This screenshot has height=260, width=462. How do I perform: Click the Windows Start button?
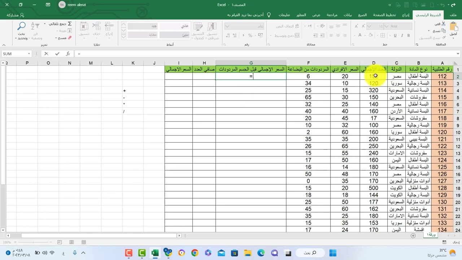click(x=333, y=253)
